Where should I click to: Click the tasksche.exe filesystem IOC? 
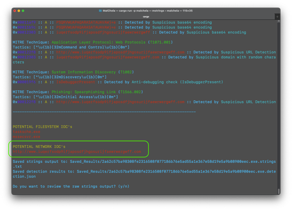tap(26, 132)
